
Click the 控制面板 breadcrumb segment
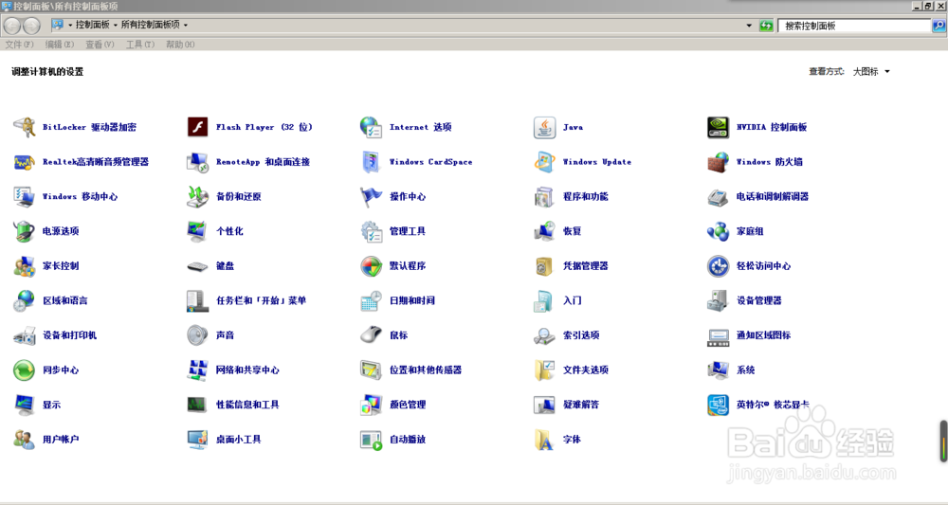coord(93,25)
